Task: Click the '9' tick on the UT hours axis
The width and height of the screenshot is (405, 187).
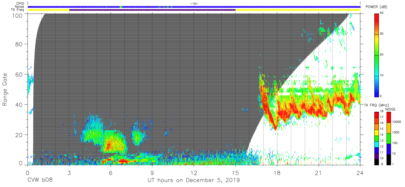Action: click(152, 173)
